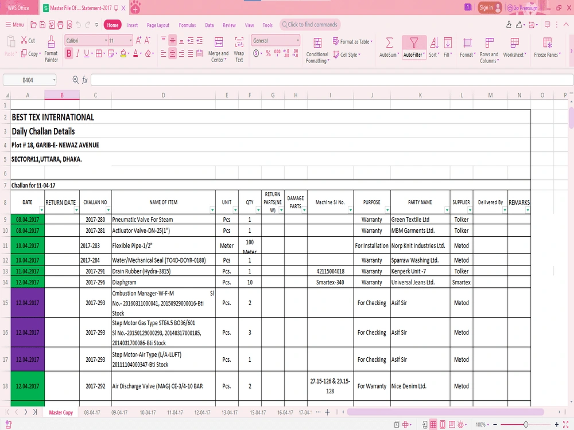Open the DATE column filter dropdown

coord(41,210)
